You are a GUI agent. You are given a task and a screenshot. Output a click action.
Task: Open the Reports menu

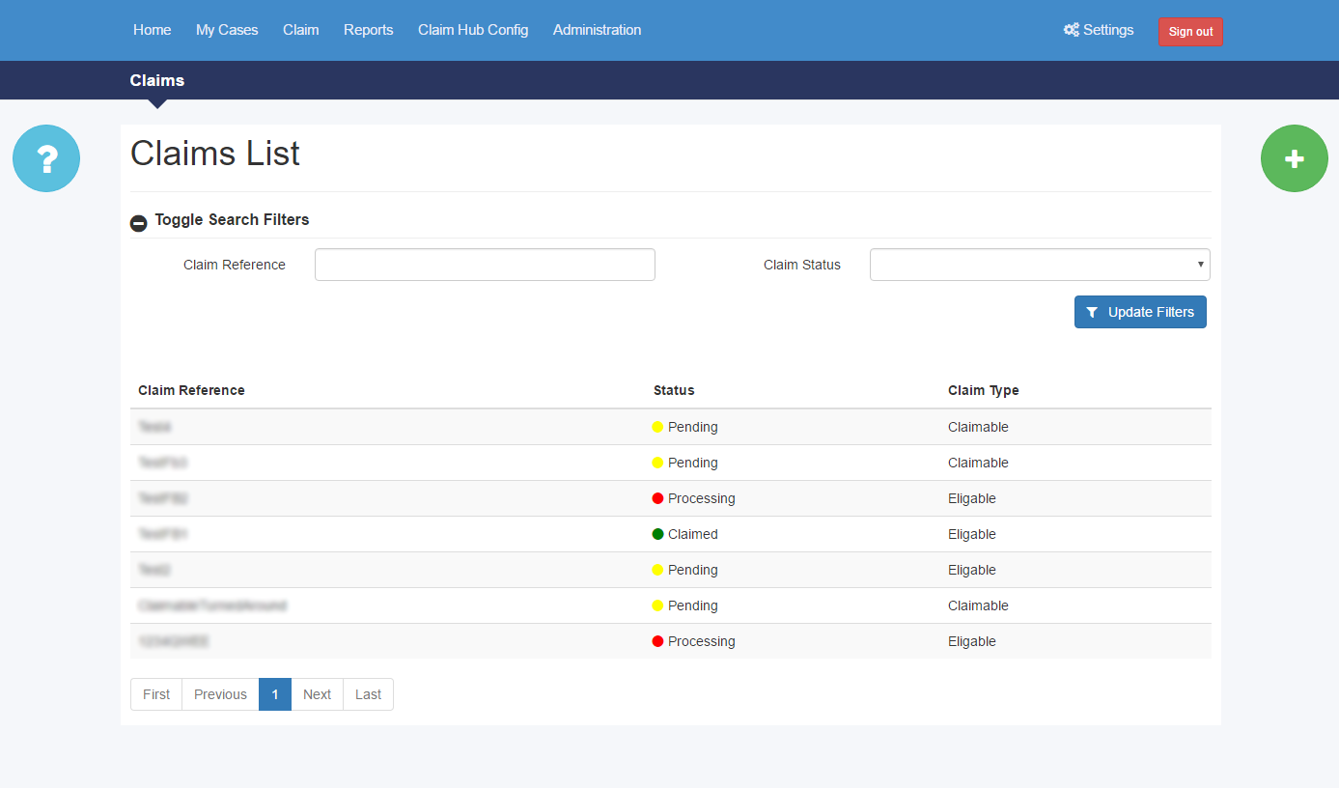369,30
